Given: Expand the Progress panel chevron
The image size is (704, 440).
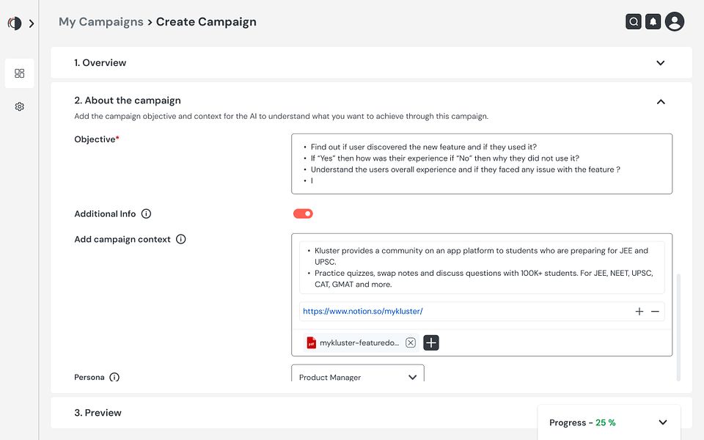Looking at the screenshot, I should click(663, 422).
